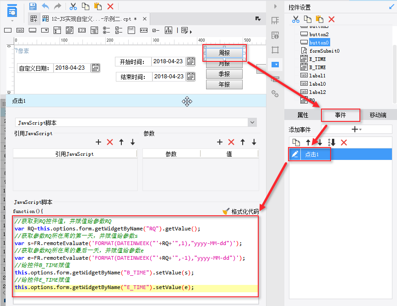Image resolution: width=397 pixels, height=306 pixels.
Task: Select the date widget icon in the widget toolbar
Action: pyautogui.click(x=70, y=30)
